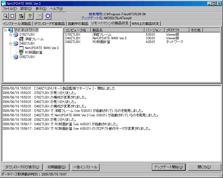Click log line プロテクト動作モードが変更されました
The width and height of the screenshot is (223, 178).
76,129
